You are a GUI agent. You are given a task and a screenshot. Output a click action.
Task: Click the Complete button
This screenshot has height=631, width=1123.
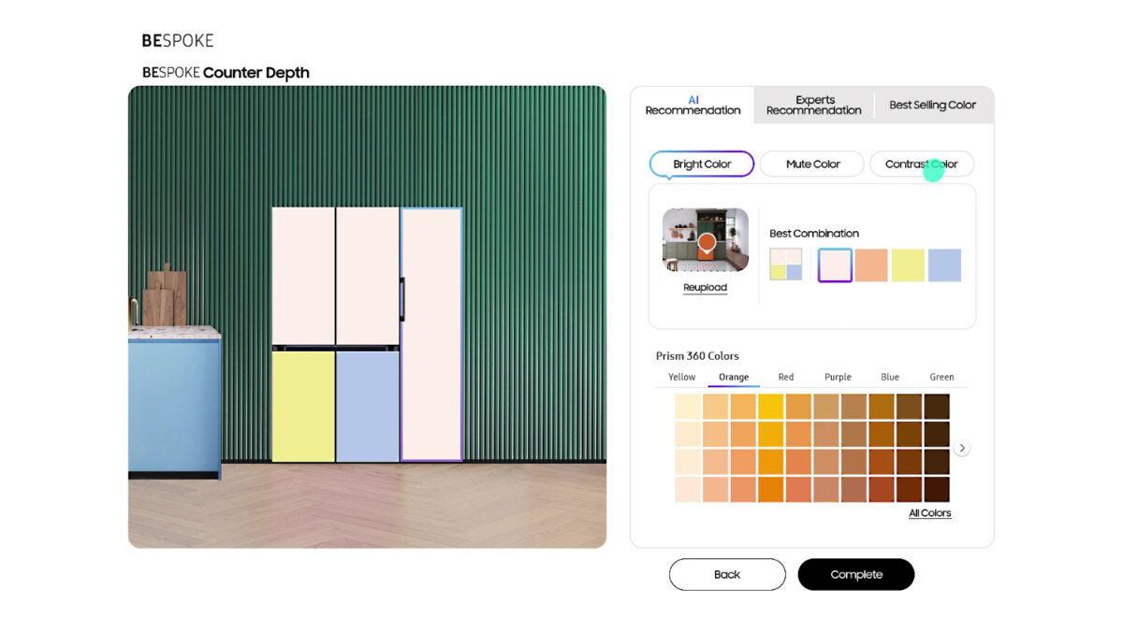[855, 575]
